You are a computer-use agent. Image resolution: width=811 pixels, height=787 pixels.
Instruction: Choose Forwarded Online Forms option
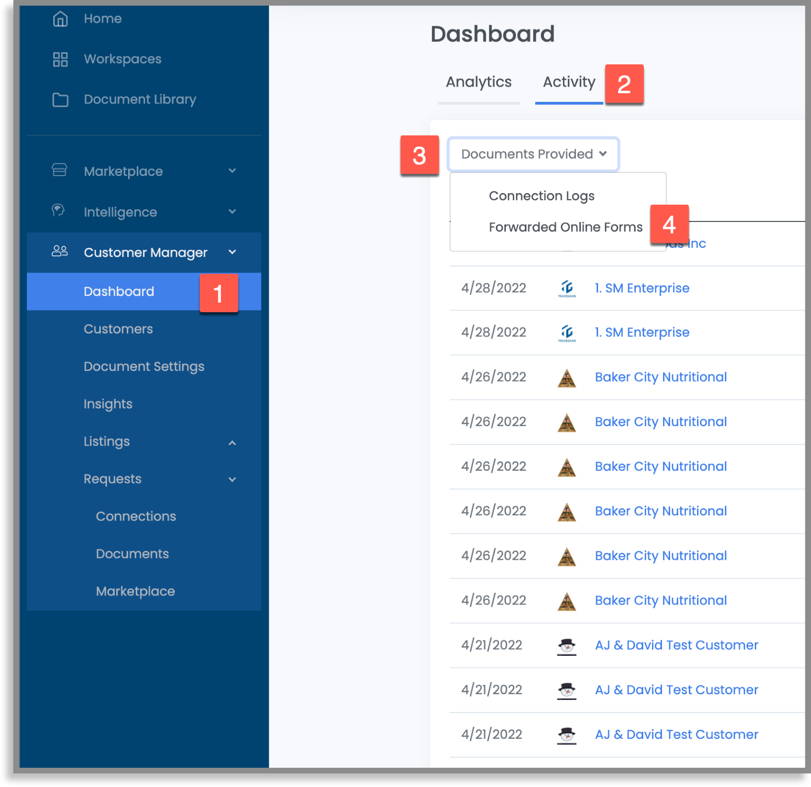565,227
